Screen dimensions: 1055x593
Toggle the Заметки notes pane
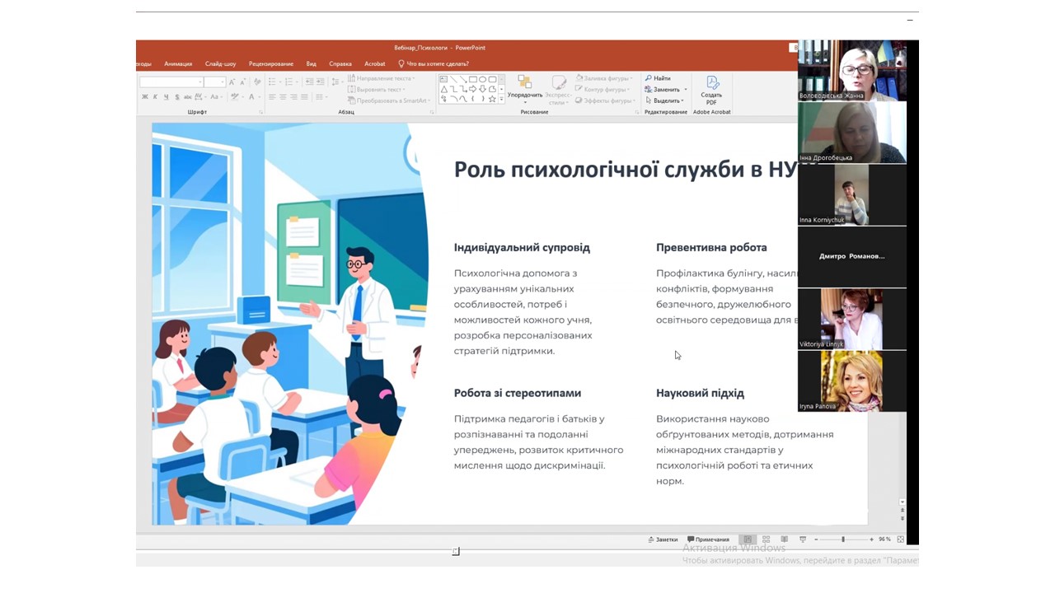click(x=663, y=539)
